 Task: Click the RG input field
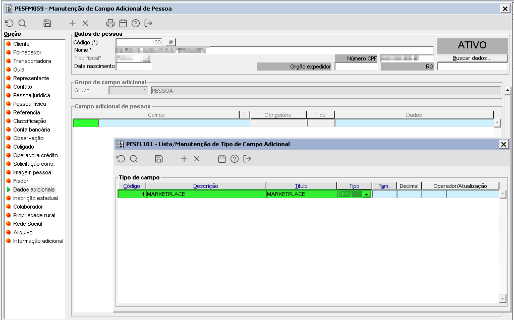click(x=472, y=67)
